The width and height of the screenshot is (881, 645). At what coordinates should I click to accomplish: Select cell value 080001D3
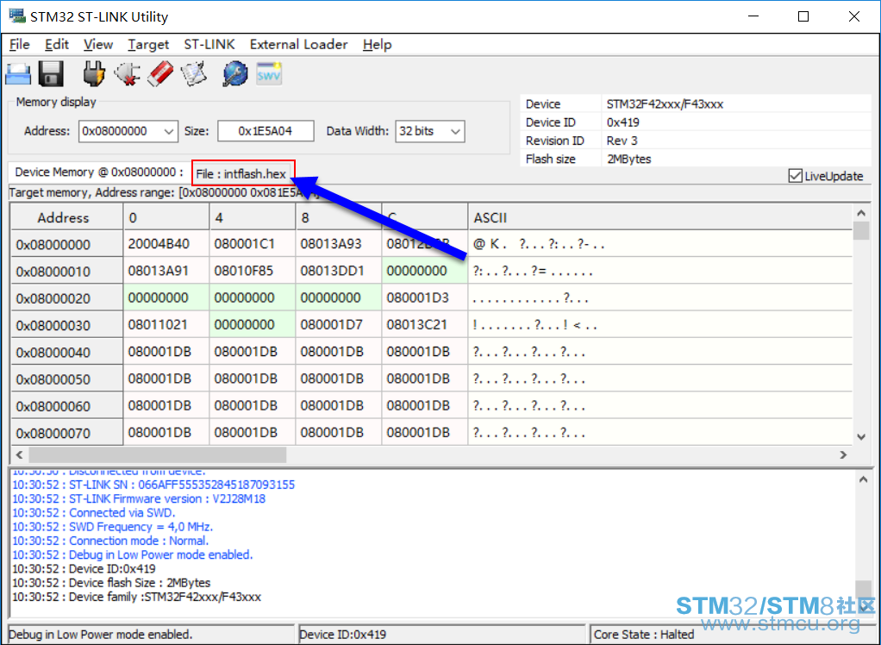[x=425, y=297]
